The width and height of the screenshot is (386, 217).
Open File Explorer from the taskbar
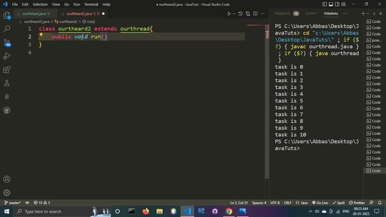[159, 212]
